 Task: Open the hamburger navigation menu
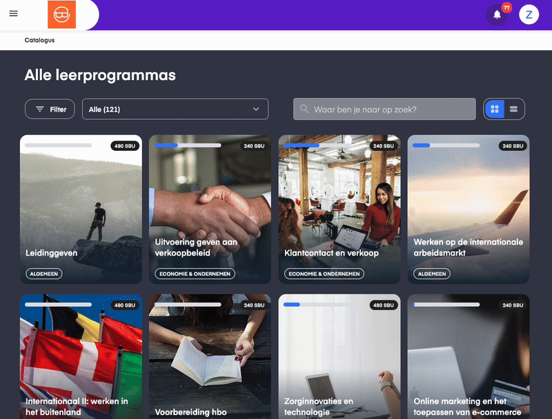tap(13, 13)
